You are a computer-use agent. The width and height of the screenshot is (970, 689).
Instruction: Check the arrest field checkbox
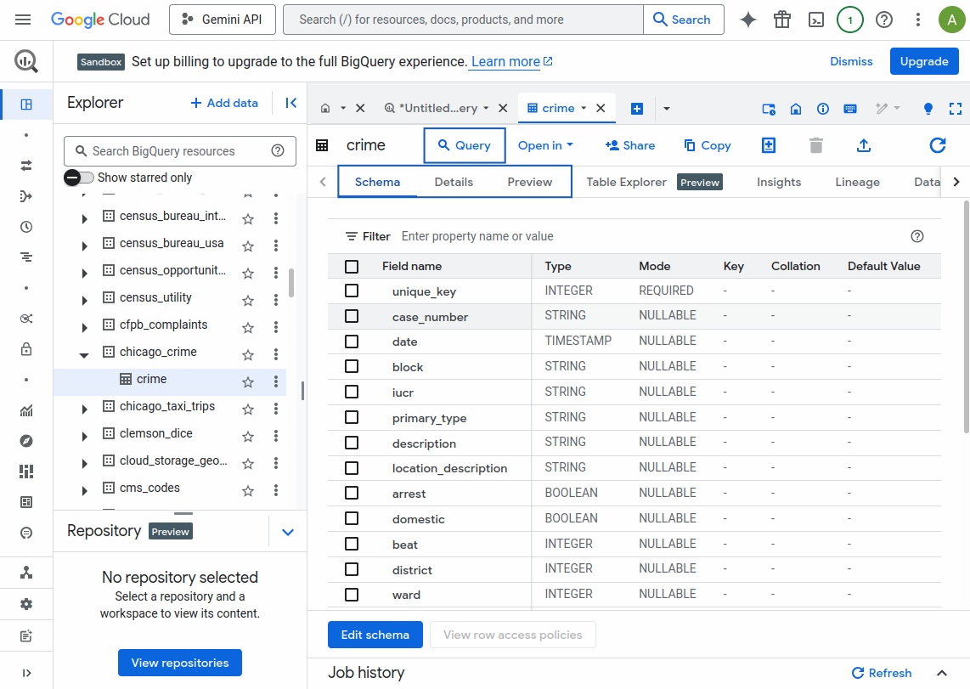click(352, 493)
